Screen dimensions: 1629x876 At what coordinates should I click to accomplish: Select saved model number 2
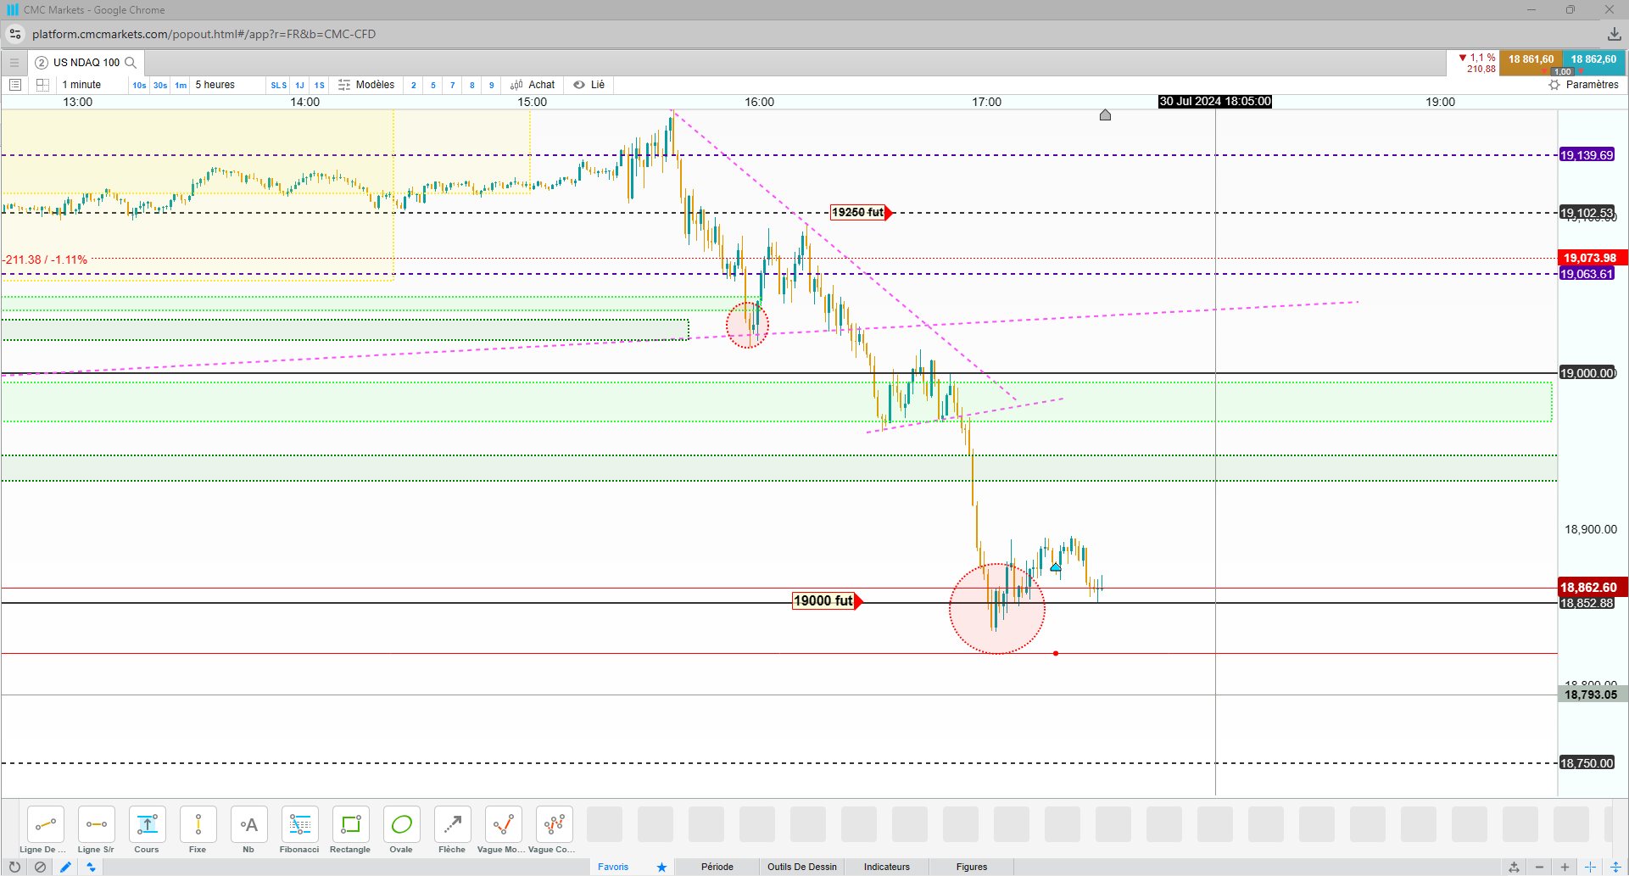point(414,85)
